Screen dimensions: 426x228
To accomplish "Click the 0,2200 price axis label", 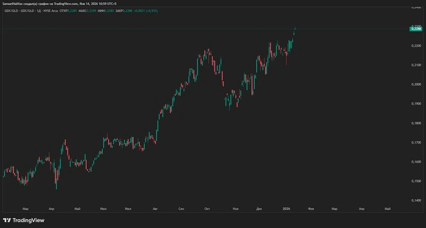I will tap(415, 46).
